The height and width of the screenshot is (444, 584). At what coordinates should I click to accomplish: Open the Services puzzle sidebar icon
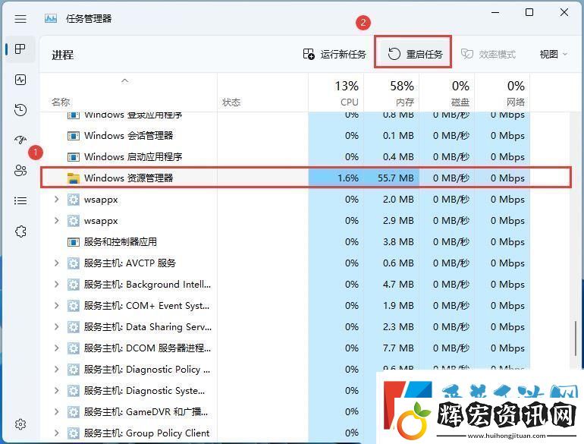coord(20,231)
